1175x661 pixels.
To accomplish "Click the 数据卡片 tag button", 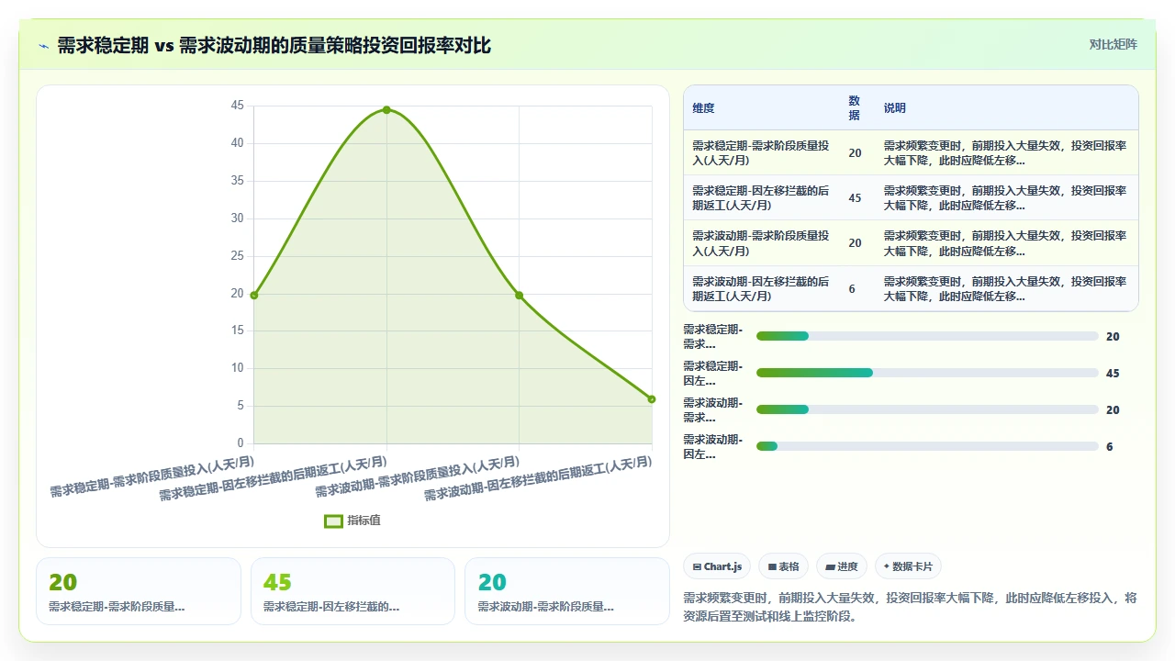I will pos(908,566).
